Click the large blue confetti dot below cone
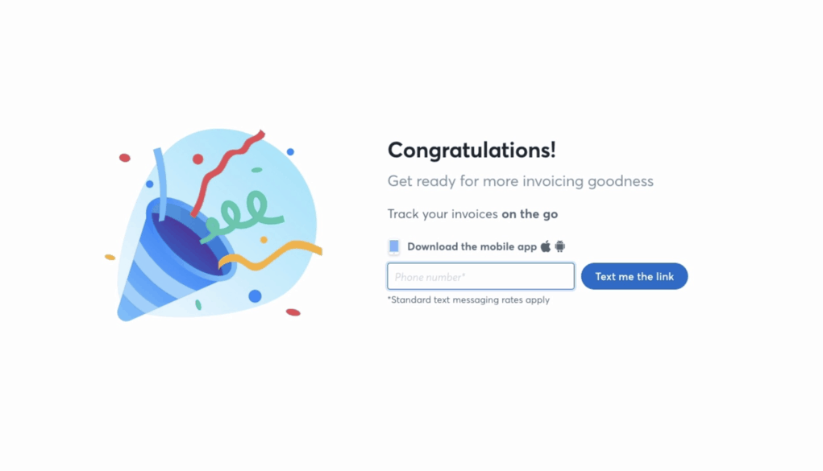This screenshot has height=471, width=823. click(255, 296)
